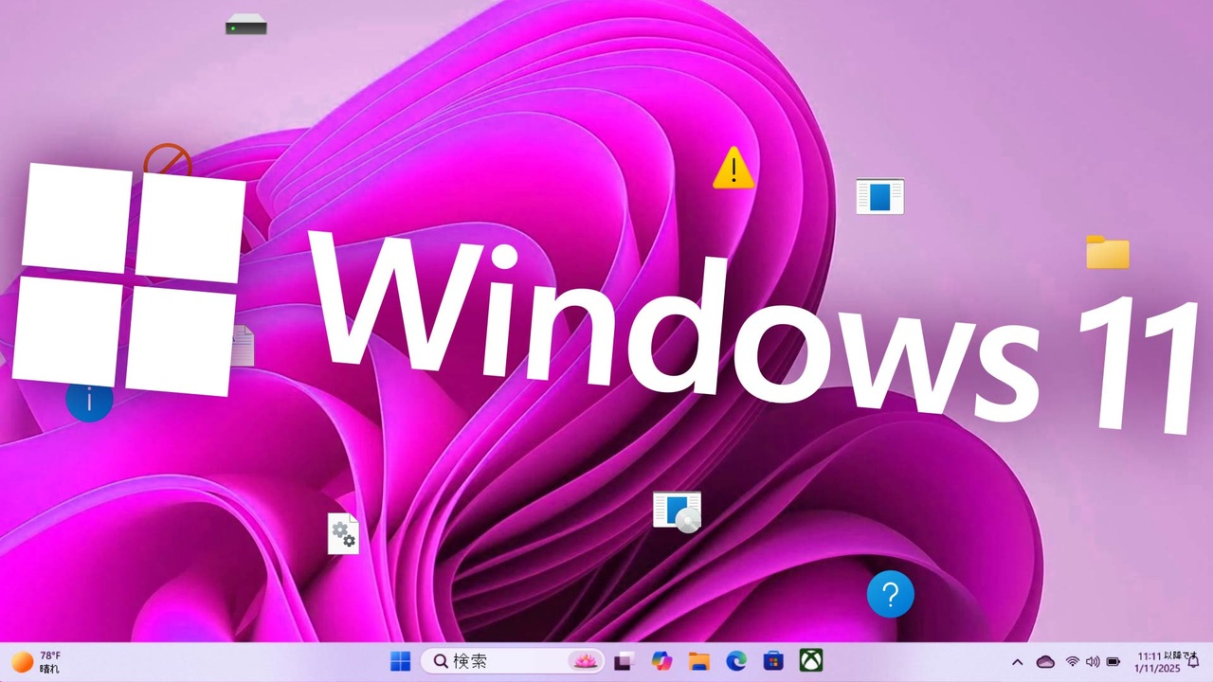This screenshot has width=1213, height=682.
Task: Open the Wi-Fi network icon
Action: click(x=1073, y=662)
